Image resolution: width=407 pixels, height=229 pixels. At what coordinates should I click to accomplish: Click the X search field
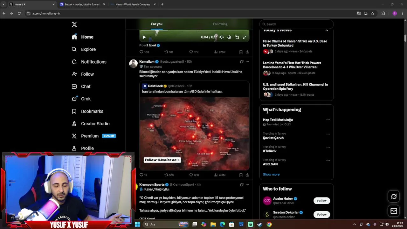[296, 24]
